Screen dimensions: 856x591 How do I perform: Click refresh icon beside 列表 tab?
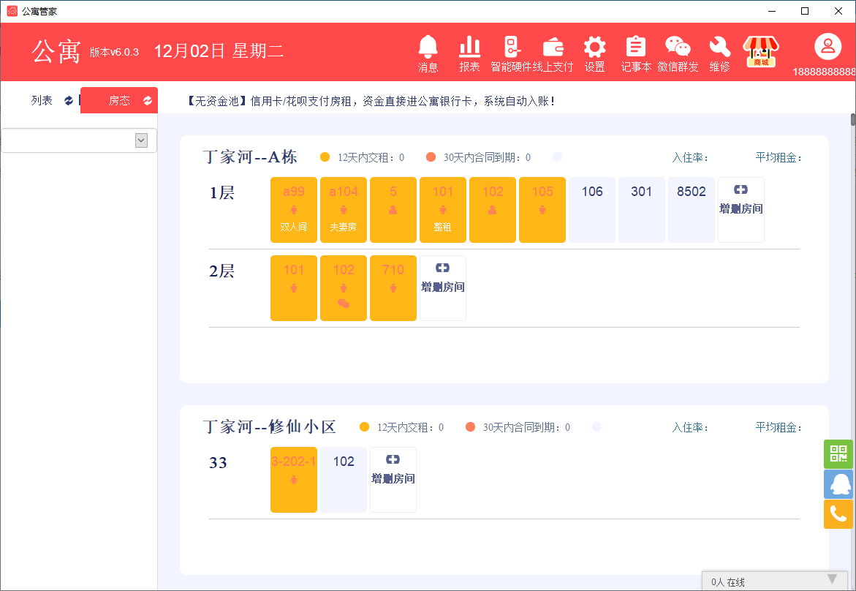coord(69,100)
